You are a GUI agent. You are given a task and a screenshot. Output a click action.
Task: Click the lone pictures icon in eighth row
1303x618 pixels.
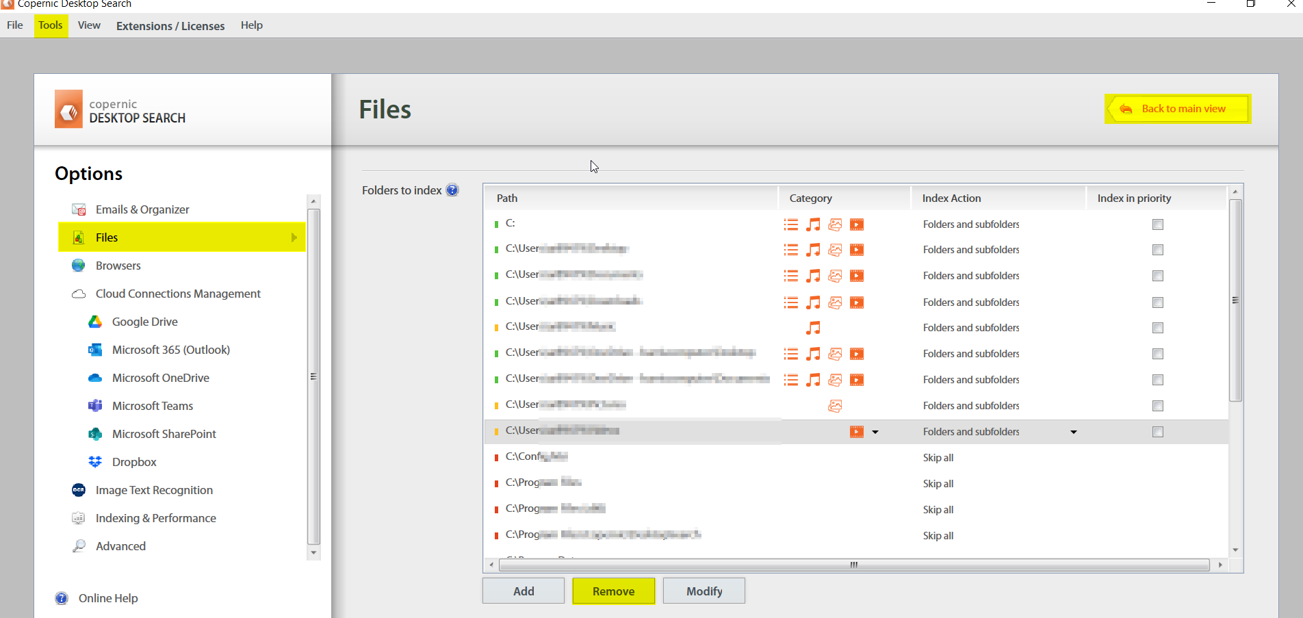835,406
